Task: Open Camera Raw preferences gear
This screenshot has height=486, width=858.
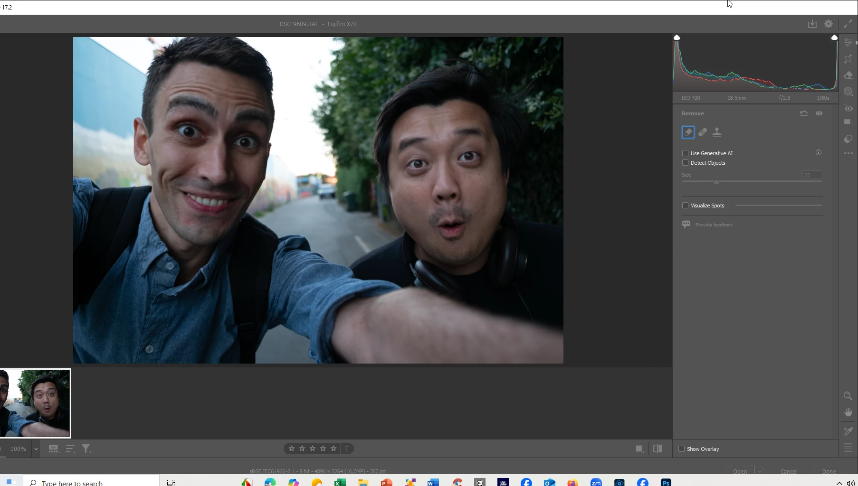Action: (x=829, y=24)
